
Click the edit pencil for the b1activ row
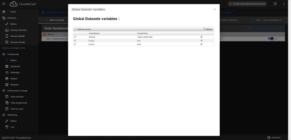coord(75,41)
